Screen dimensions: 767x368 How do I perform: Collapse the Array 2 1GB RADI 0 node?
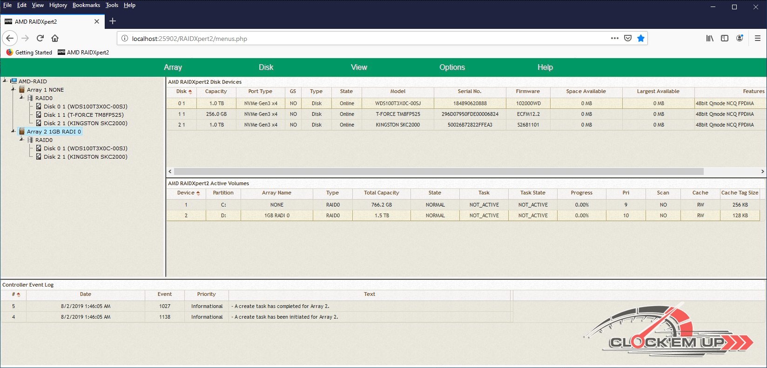[13, 131]
